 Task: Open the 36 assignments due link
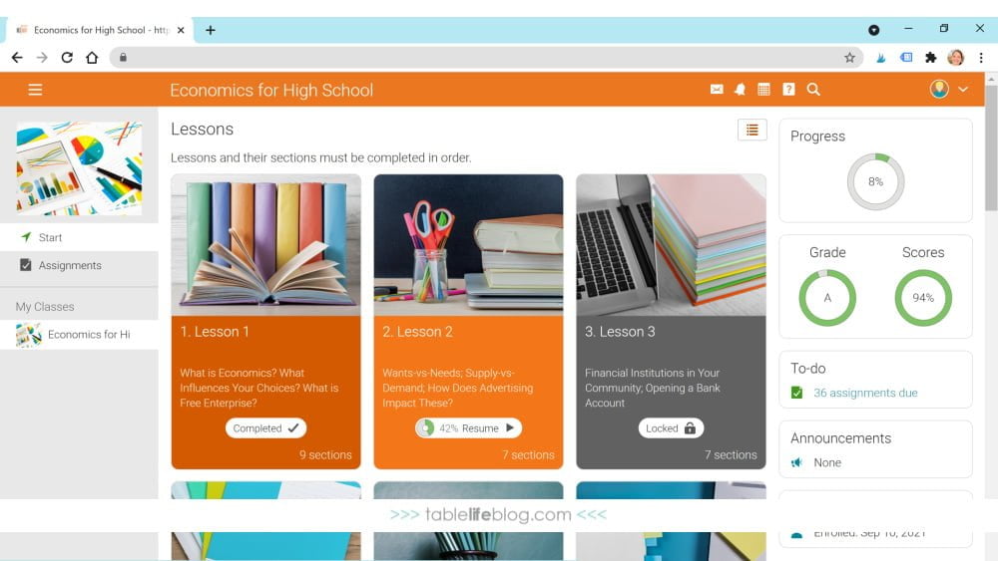click(865, 393)
